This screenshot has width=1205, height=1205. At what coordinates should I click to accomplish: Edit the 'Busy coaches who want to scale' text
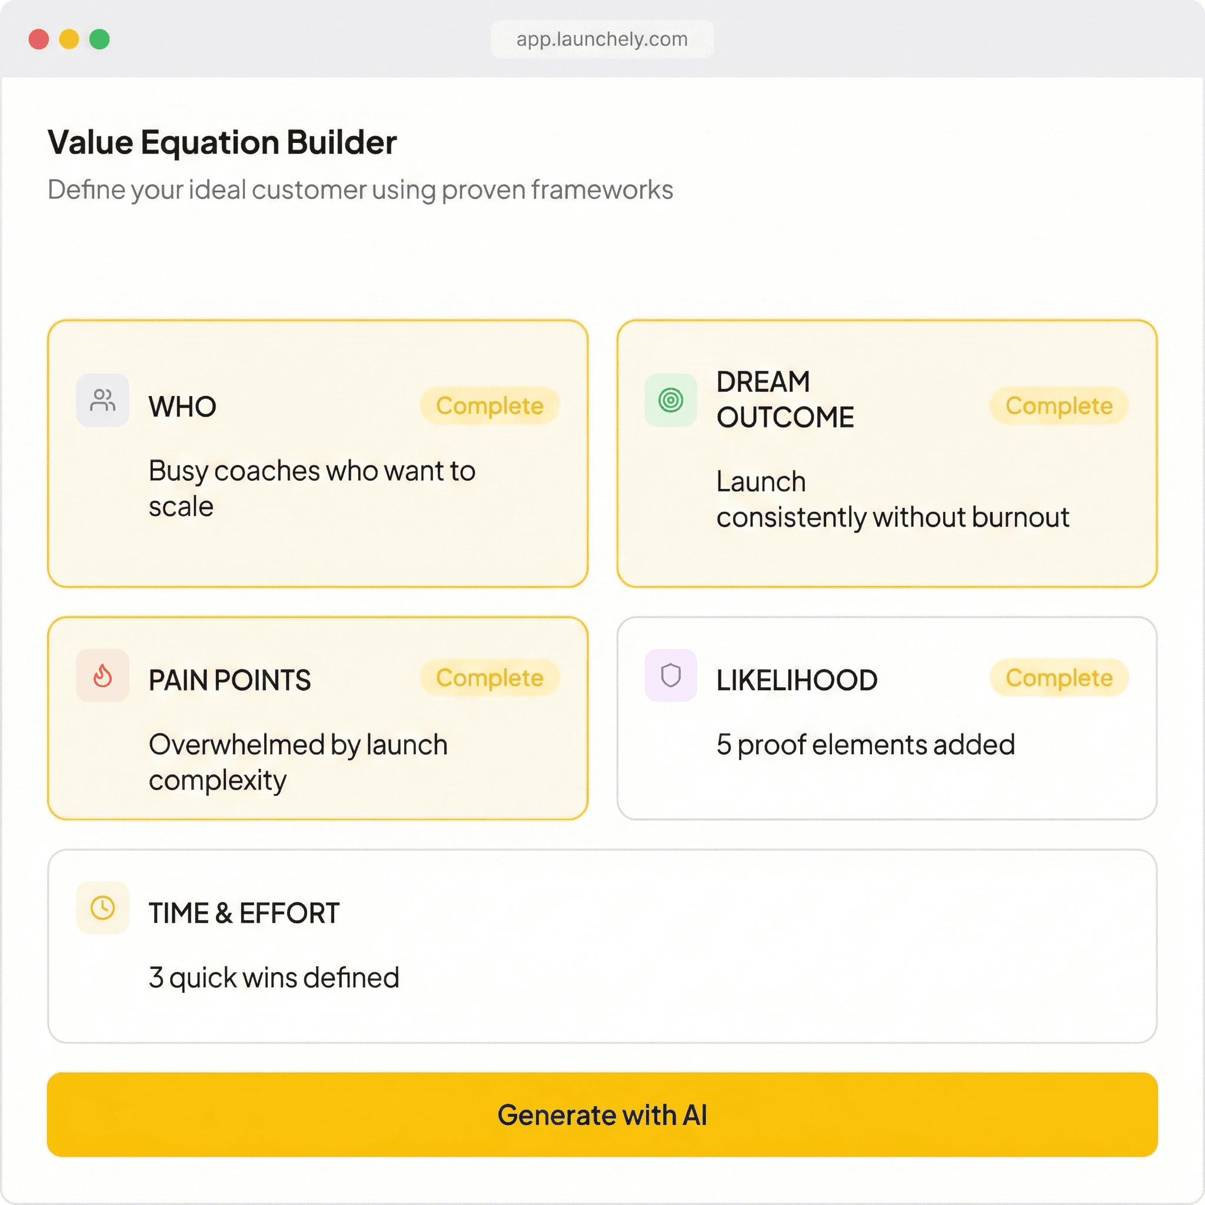[x=312, y=488]
